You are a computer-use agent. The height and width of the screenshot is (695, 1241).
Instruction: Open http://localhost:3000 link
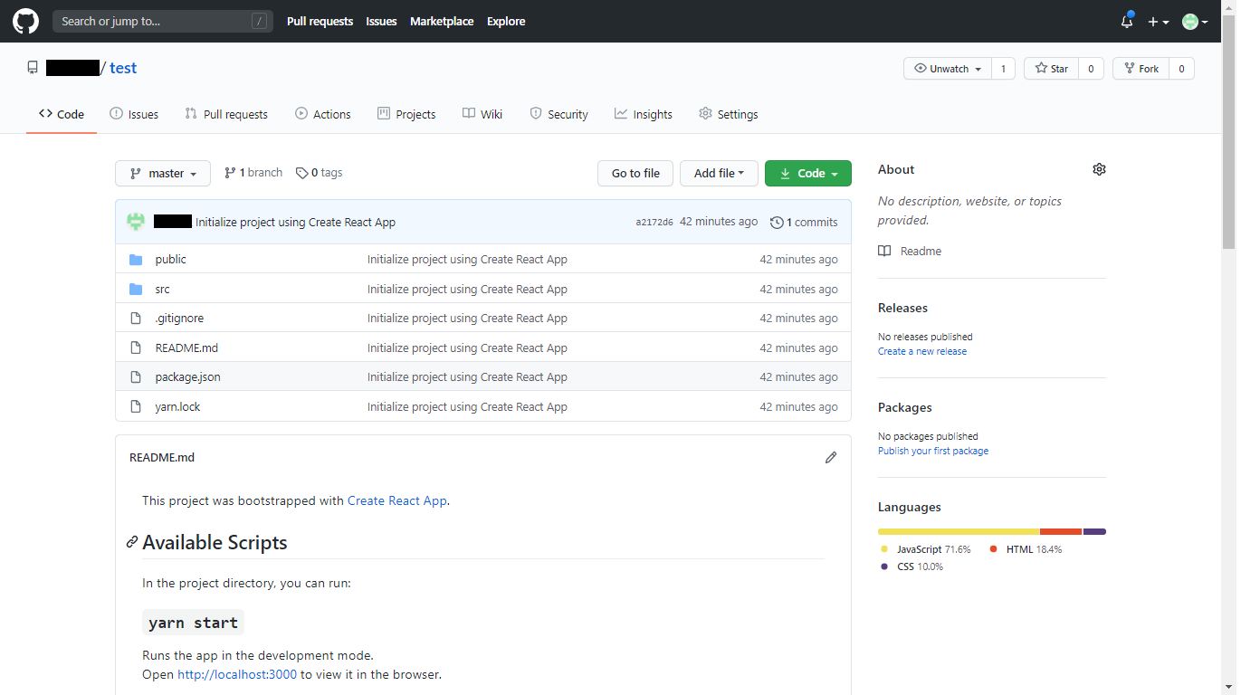237,675
